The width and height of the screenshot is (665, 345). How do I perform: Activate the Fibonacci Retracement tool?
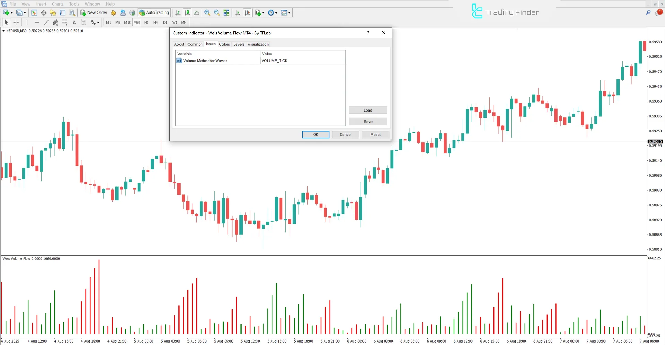pyautogui.click(x=65, y=22)
